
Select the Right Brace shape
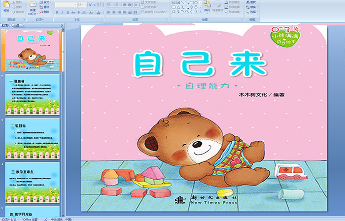(196, 11)
